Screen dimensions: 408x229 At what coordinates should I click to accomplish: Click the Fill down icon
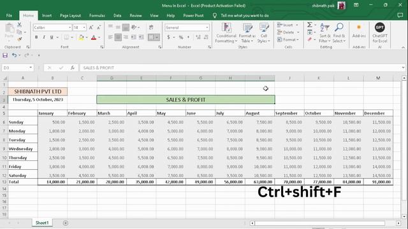310,32
